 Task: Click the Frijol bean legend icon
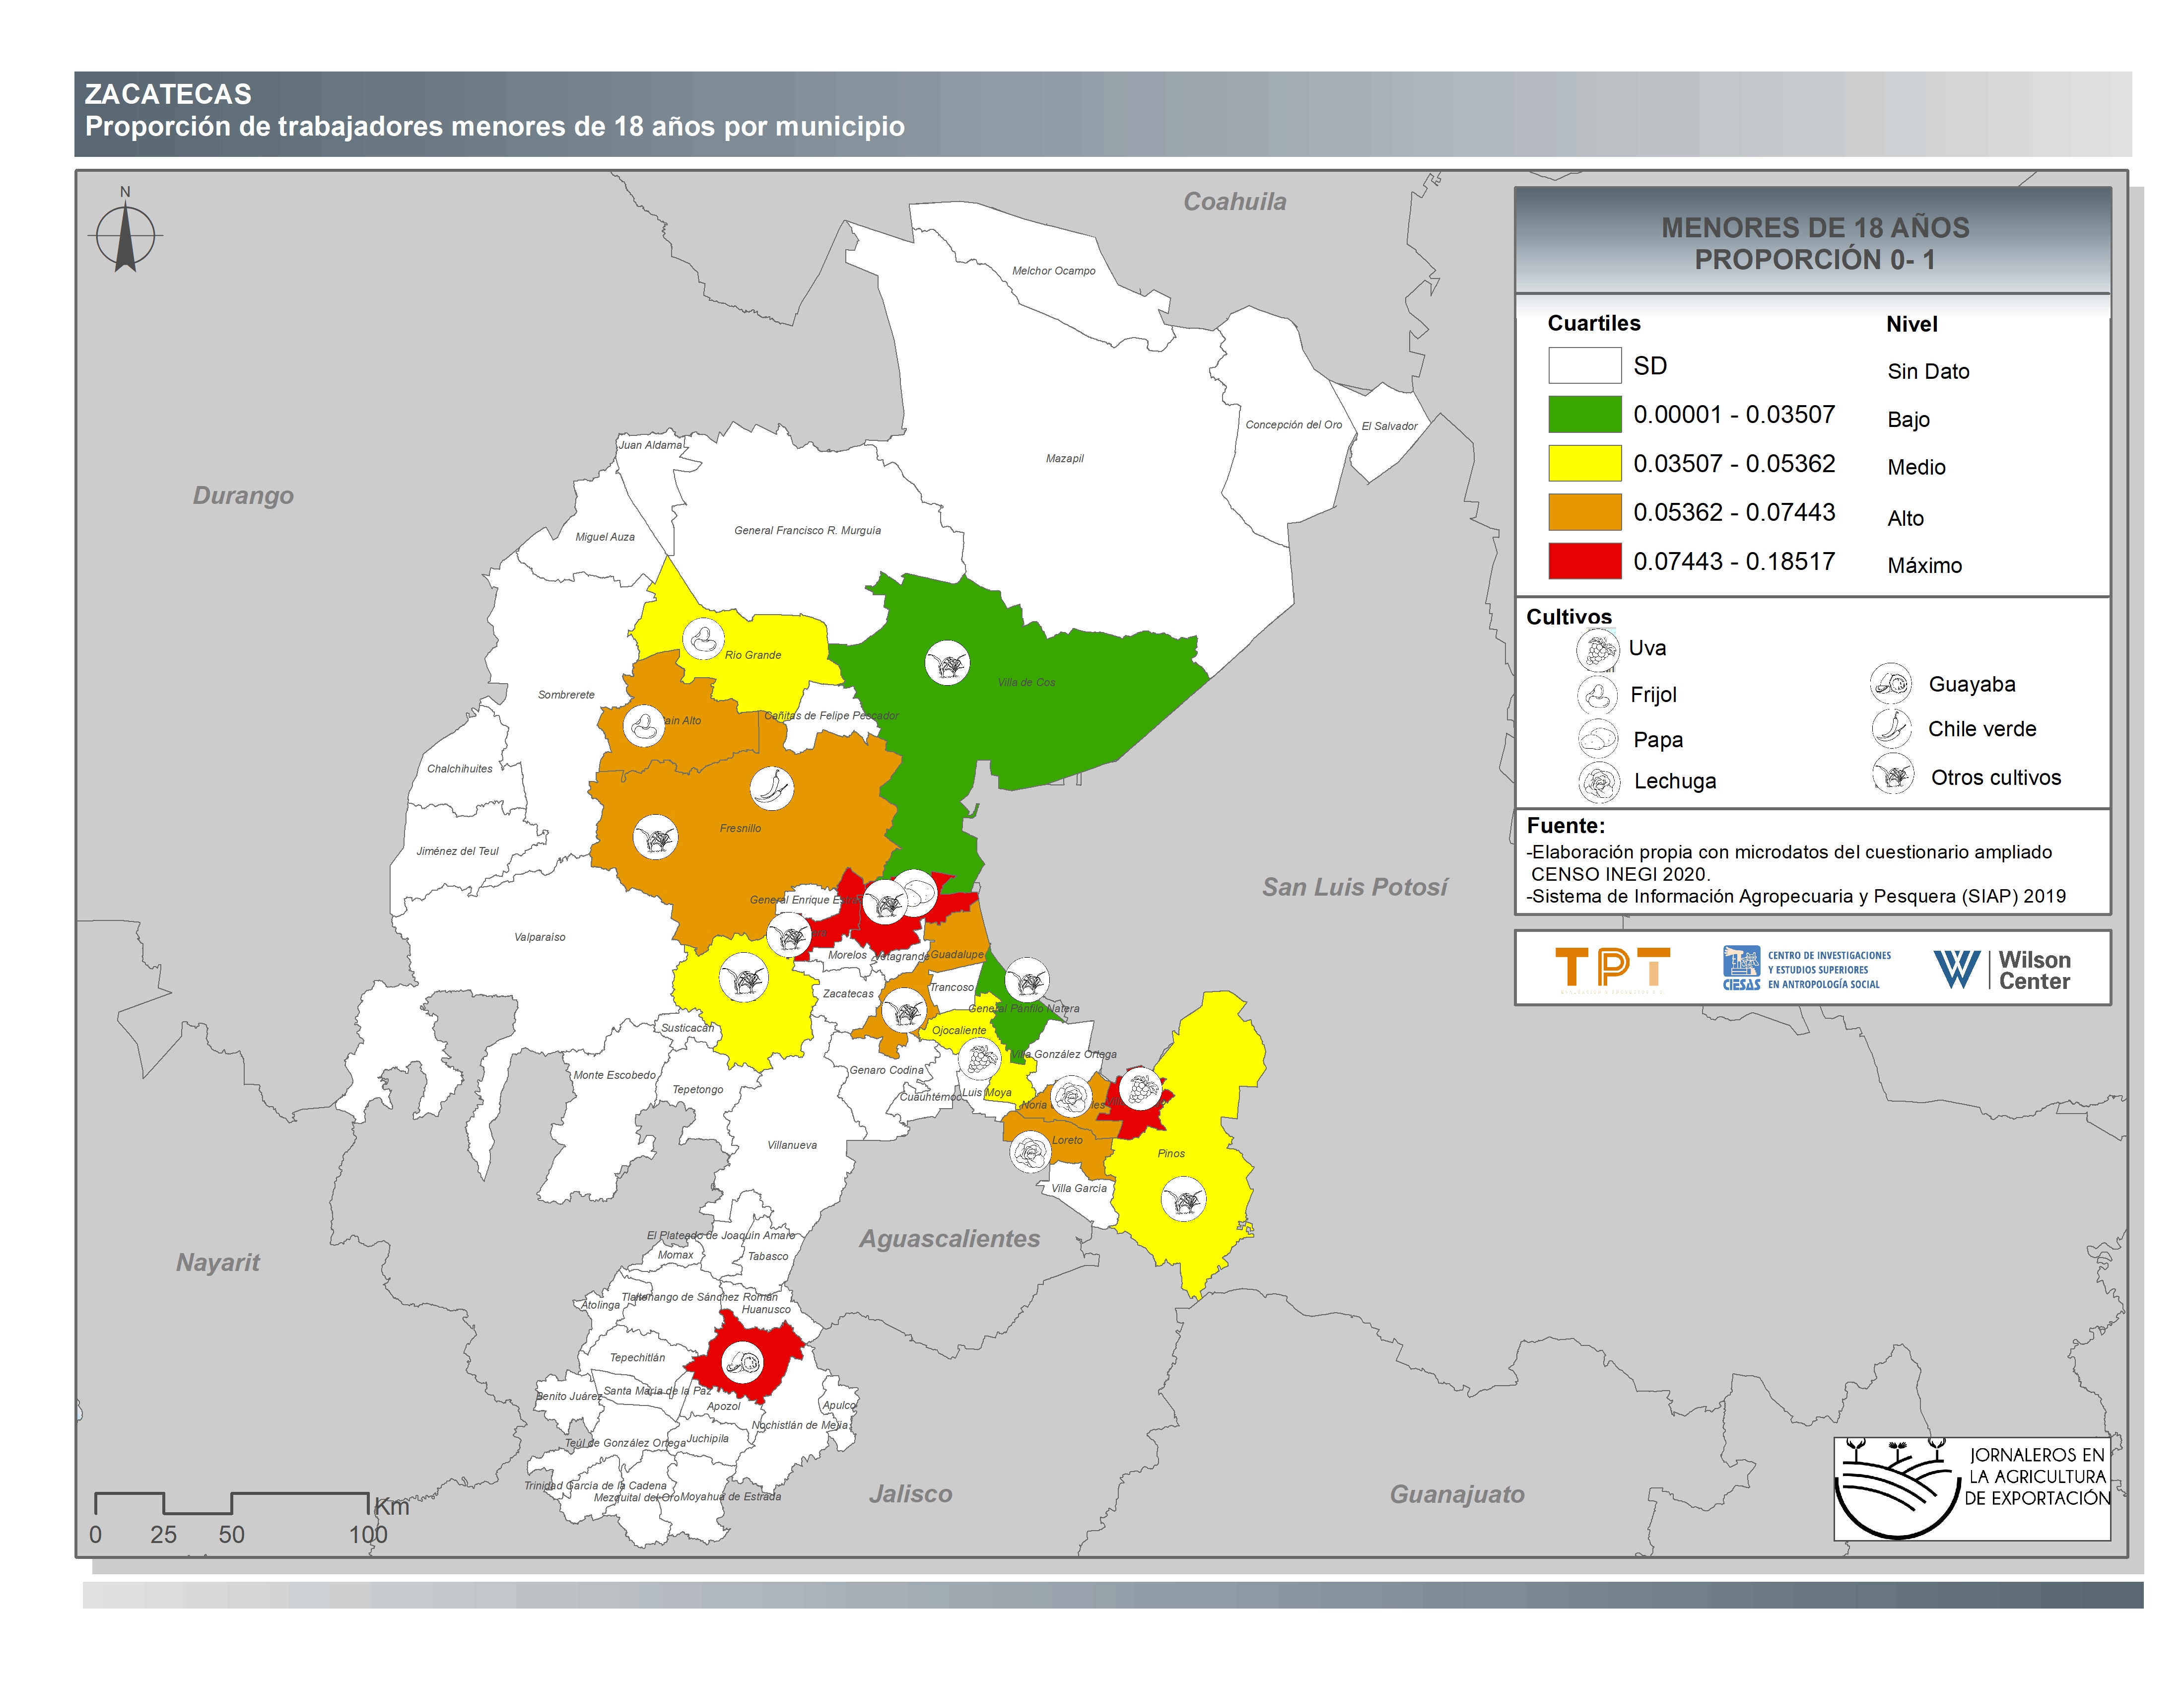(x=1597, y=695)
